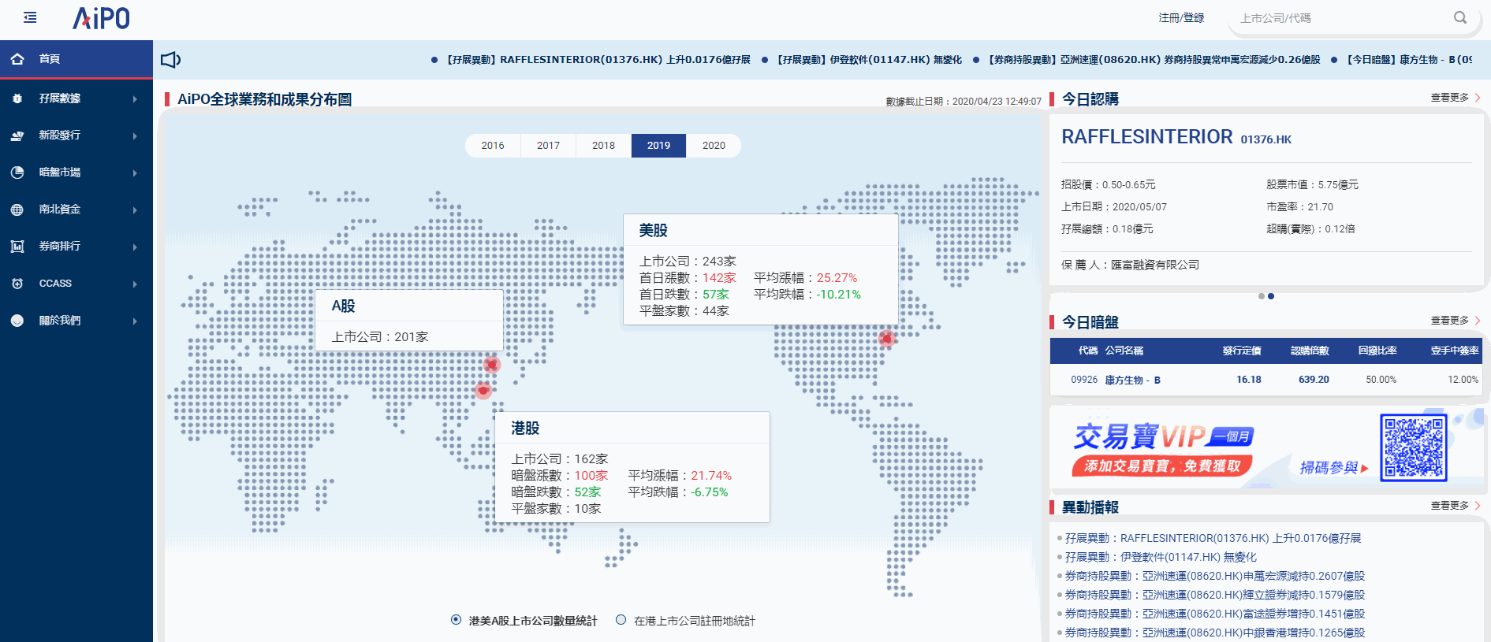The width and height of the screenshot is (1491, 642).
Task: Open the 注冊/登錄 login link
Action: coord(1180,18)
